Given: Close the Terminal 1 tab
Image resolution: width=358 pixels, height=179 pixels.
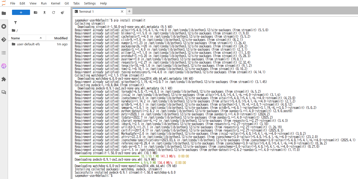Looking at the screenshot, I should tap(122, 11).
